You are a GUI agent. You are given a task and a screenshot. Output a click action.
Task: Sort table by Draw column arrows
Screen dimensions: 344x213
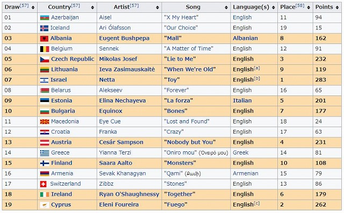coord(33,8)
